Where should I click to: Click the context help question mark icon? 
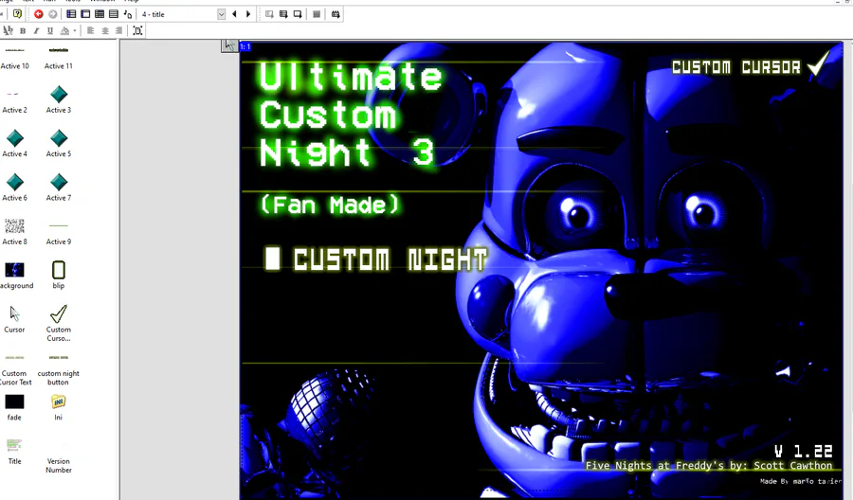click(x=17, y=14)
